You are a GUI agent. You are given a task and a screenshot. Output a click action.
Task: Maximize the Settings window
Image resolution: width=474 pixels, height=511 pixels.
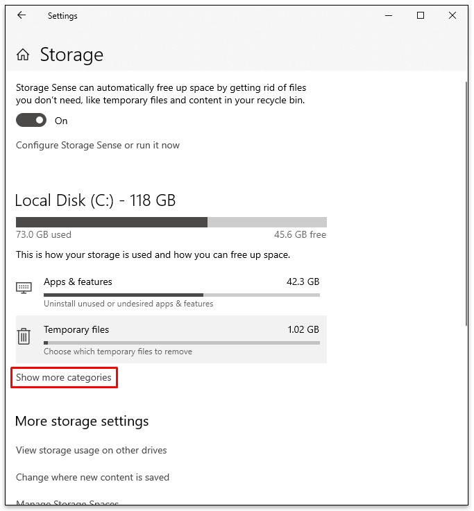click(x=421, y=15)
